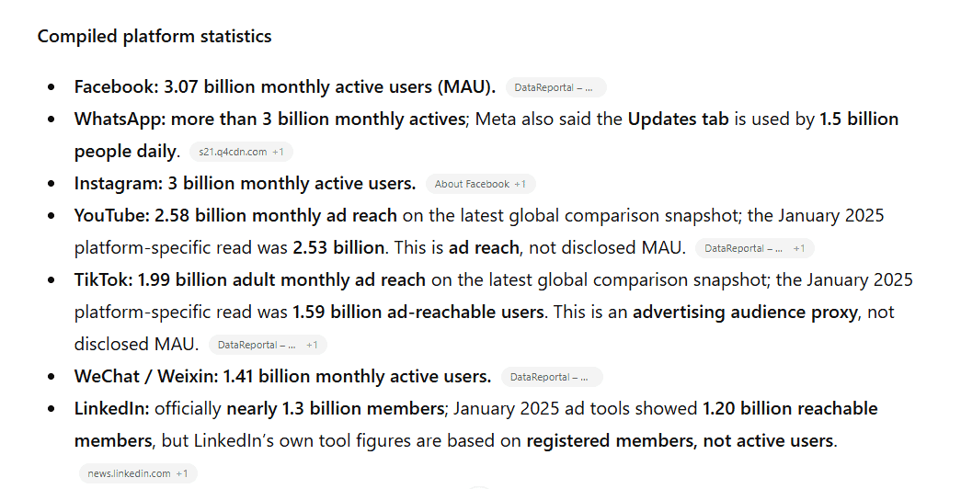961x489 pixels.
Task: Click the Instagram 3 billion users text
Action: point(246,183)
